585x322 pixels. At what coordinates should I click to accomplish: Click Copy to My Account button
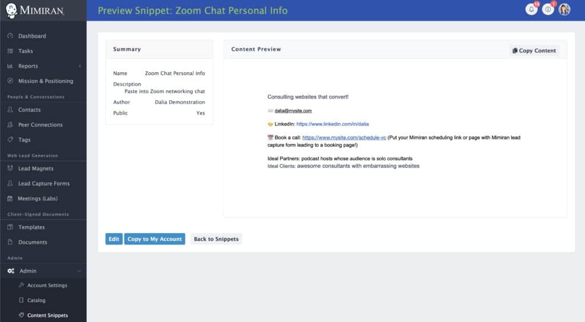pyautogui.click(x=154, y=239)
